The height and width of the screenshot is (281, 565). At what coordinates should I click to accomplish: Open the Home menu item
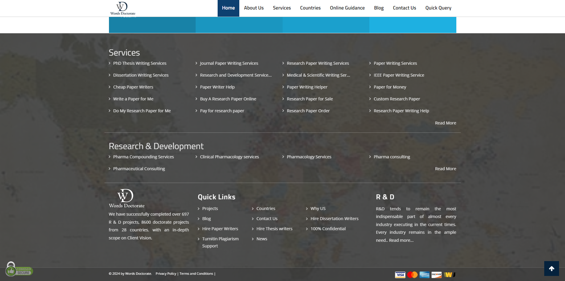[228, 8]
